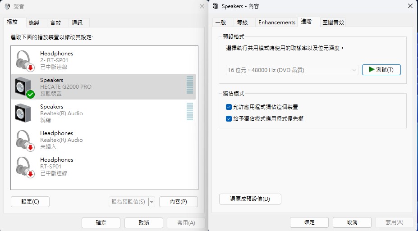The image size is (418, 231).
Task: Click the 未插入 status text
Action: point(48,147)
